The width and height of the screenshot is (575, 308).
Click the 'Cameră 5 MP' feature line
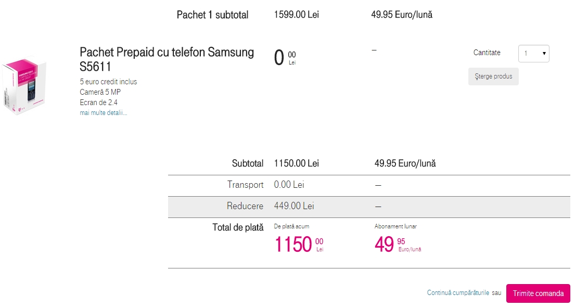[x=100, y=92]
